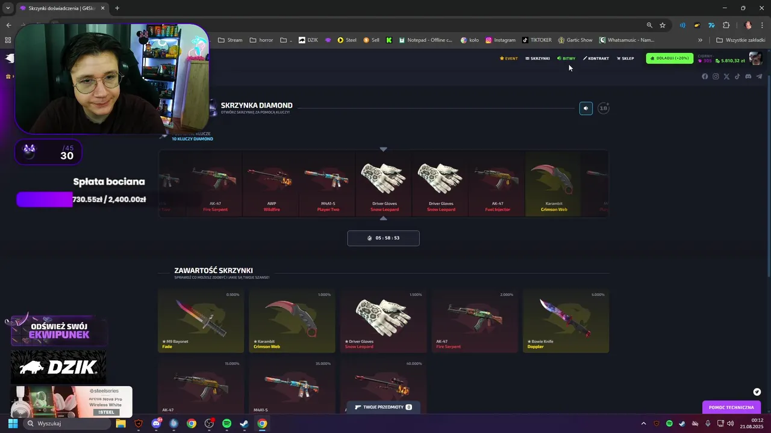Open the user avatar profile
This screenshot has width=771, height=433.
pyautogui.click(x=755, y=58)
